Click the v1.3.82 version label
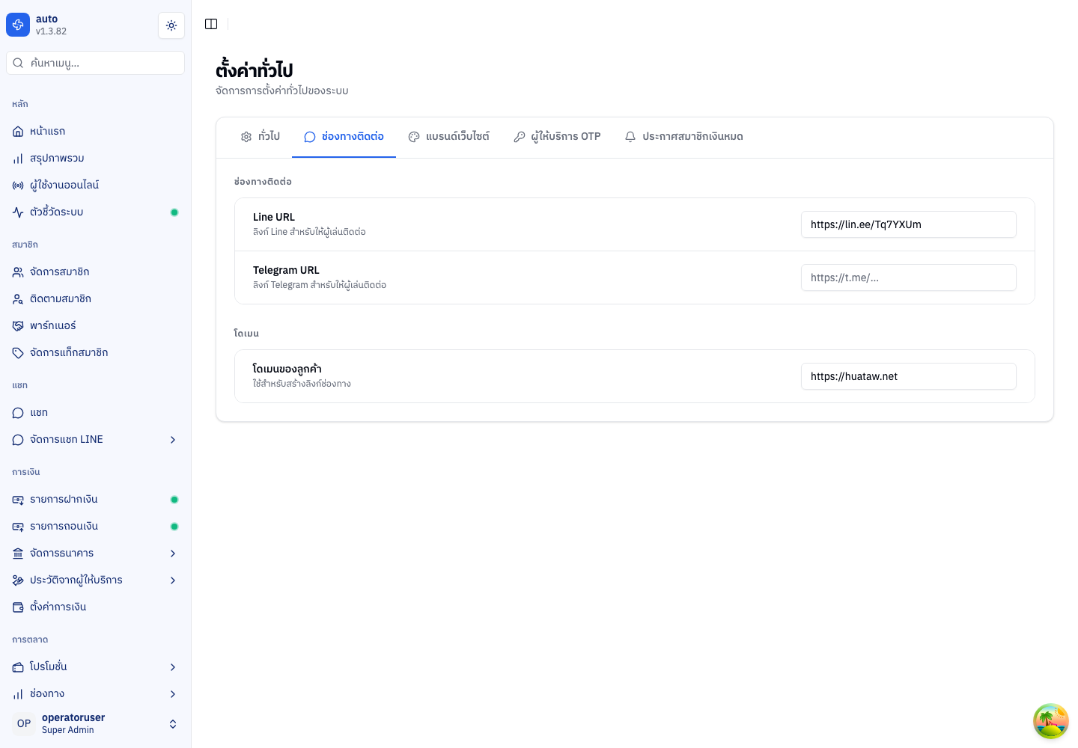The width and height of the screenshot is (1078, 748). pyautogui.click(x=51, y=31)
